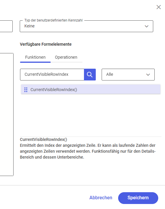Switch to the Operationen tab

point(66,57)
